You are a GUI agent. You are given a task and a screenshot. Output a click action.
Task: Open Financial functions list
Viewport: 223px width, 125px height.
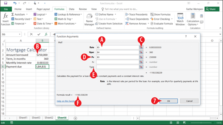coord(19,24)
